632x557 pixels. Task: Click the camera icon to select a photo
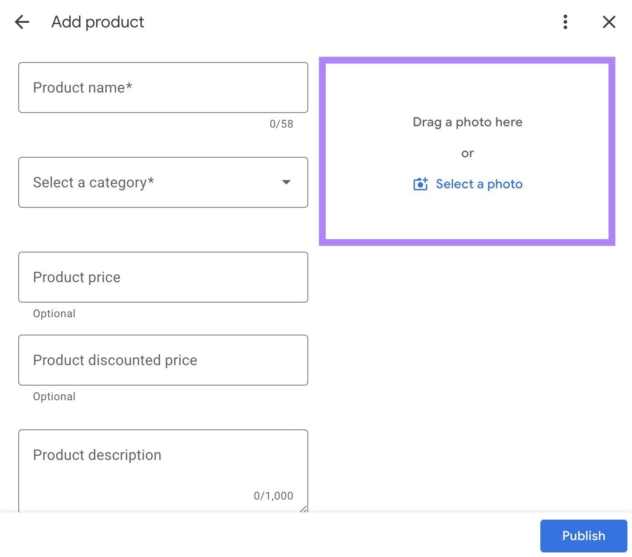[x=420, y=184]
